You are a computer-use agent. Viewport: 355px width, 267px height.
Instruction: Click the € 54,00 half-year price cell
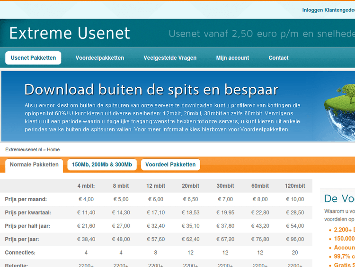[x=295, y=226]
